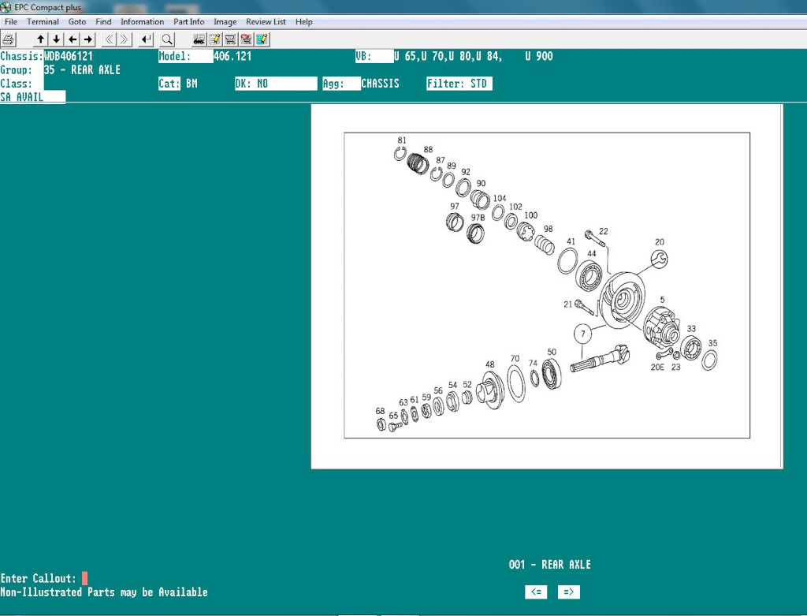Click callout 68 in the diagram

380,411
